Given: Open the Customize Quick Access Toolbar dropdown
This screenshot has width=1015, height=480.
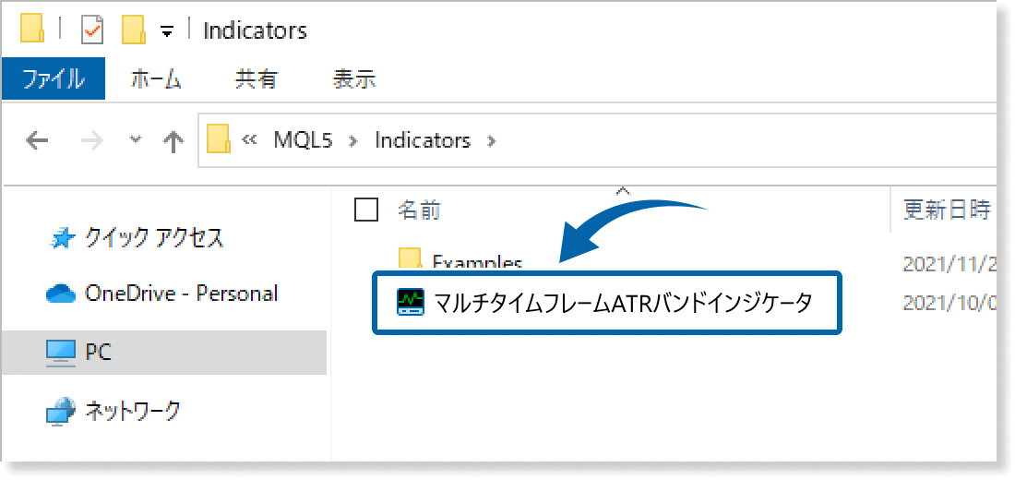Looking at the screenshot, I should (x=167, y=31).
